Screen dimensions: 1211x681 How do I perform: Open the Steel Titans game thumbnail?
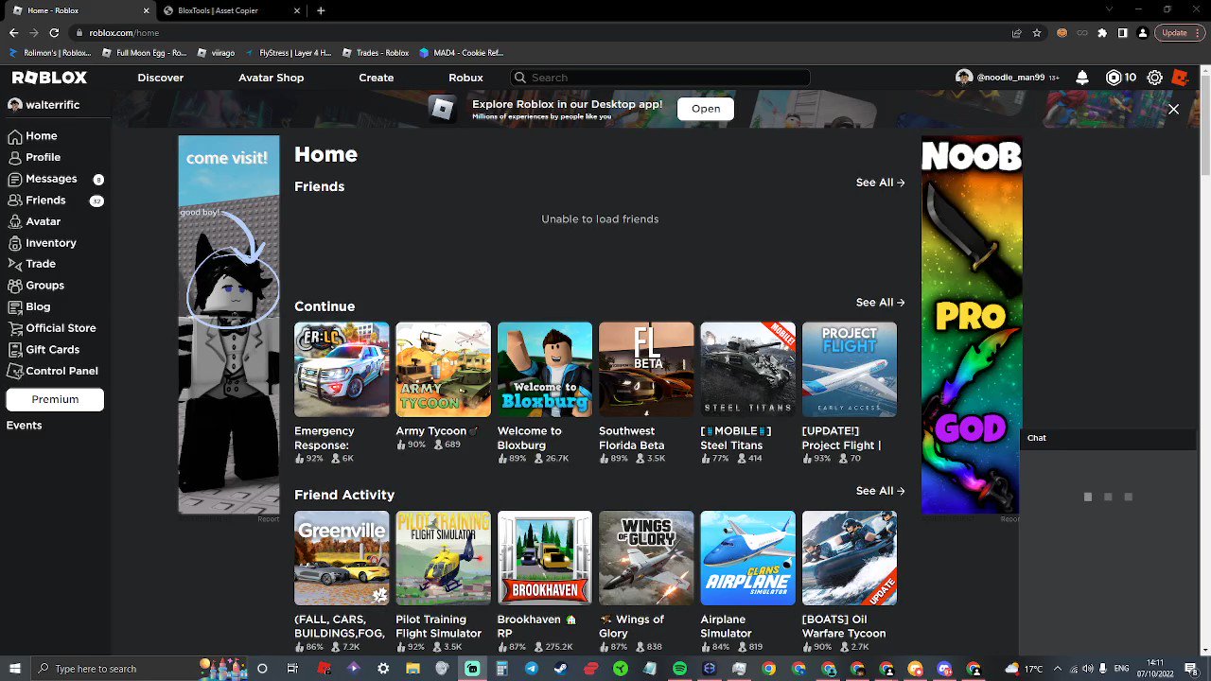(748, 370)
